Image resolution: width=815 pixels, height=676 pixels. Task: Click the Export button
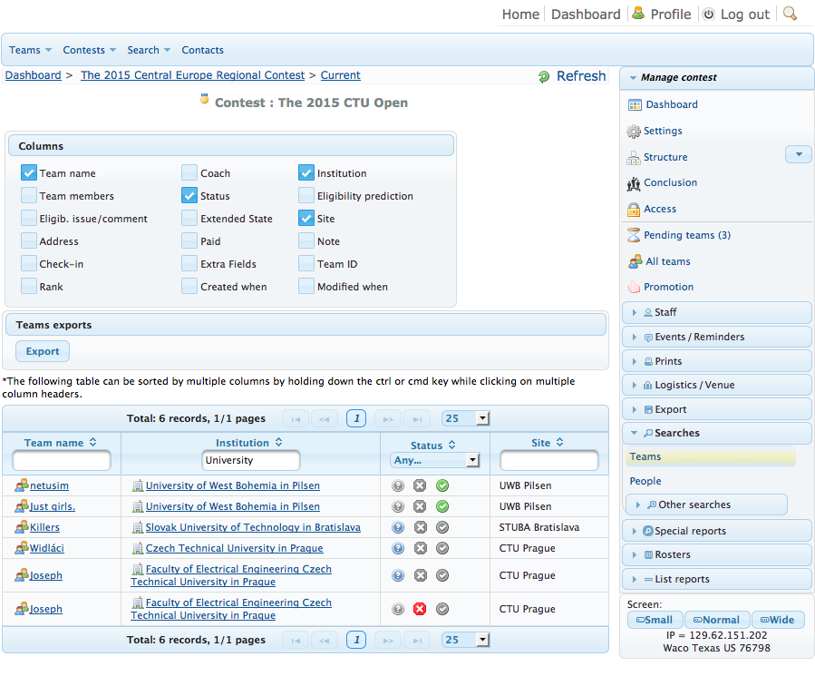click(x=43, y=351)
